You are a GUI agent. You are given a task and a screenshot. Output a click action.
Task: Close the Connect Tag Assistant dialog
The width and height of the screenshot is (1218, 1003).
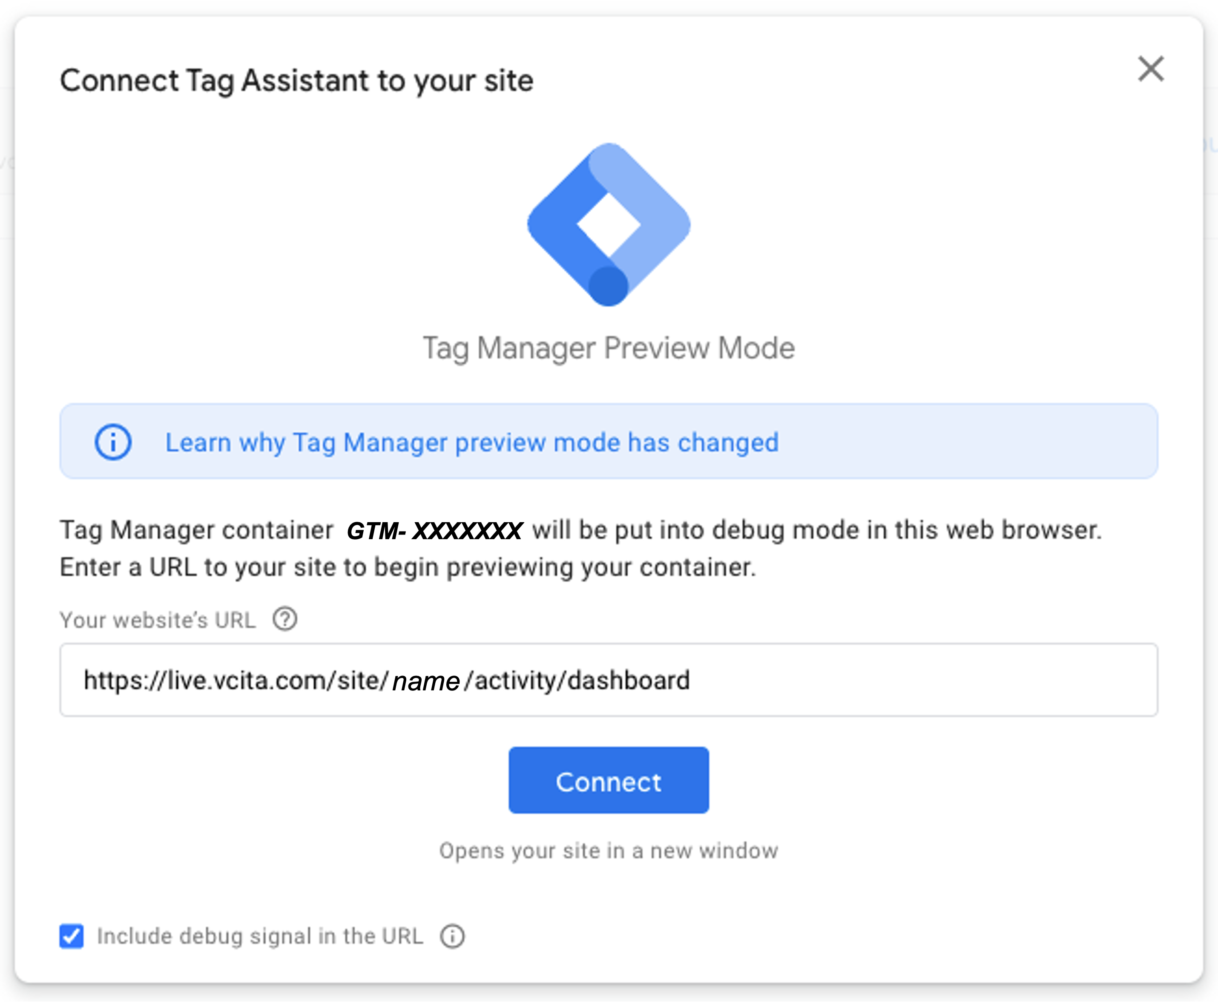(1150, 69)
